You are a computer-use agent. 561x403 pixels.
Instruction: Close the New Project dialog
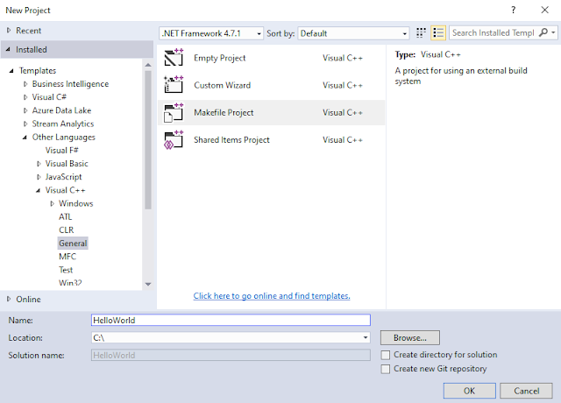544,10
